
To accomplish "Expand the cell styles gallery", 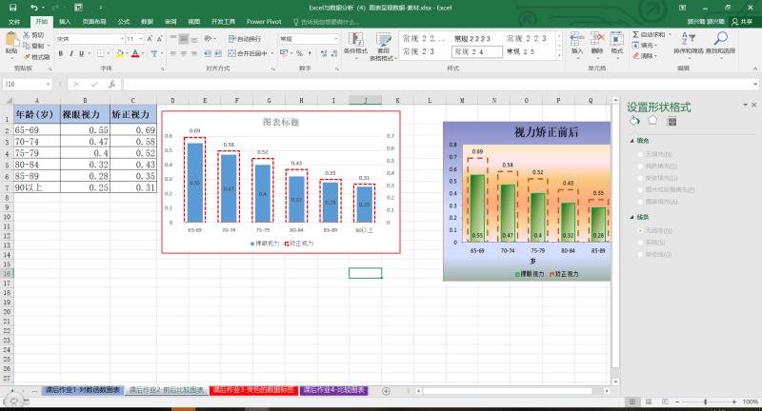I will pos(559,56).
